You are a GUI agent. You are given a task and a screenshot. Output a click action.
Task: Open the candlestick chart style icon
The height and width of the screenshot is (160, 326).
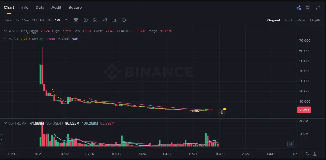(105, 20)
